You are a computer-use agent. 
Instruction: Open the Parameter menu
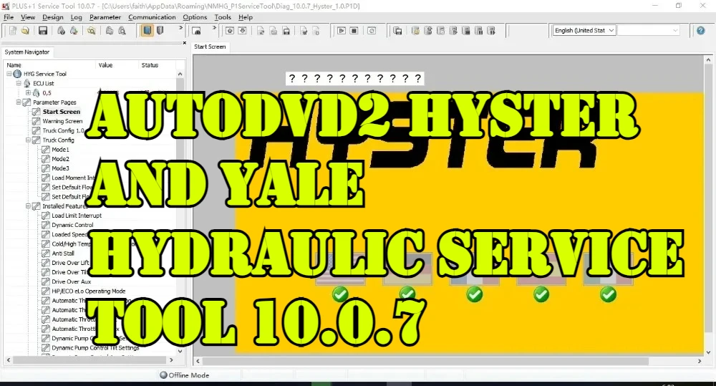(105, 17)
